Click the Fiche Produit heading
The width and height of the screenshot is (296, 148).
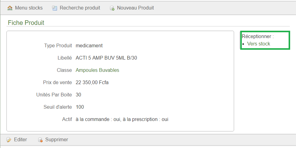tap(26, 23)
